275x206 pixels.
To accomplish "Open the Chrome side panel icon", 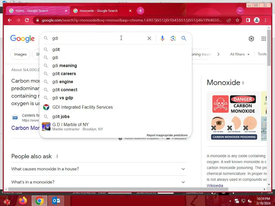I will (x=248, y=20).
